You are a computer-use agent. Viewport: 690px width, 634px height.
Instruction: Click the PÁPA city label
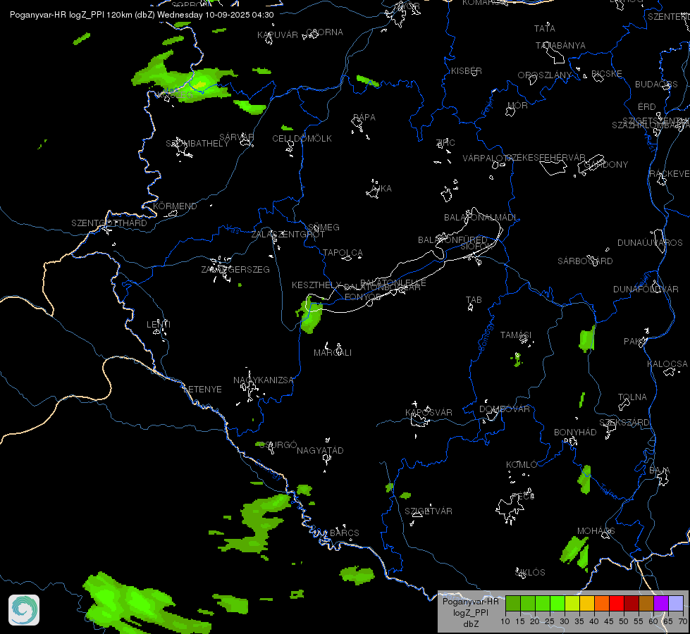coord(364,118)
